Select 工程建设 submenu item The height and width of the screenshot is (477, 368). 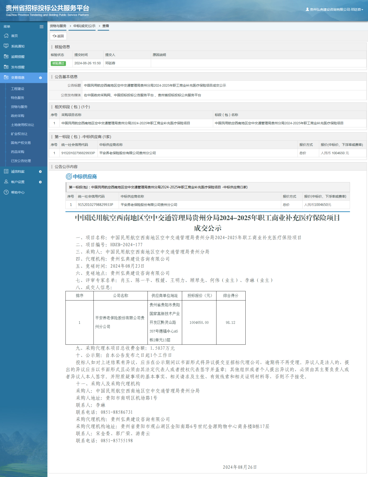pyautogui.click(x=17, y=89)
